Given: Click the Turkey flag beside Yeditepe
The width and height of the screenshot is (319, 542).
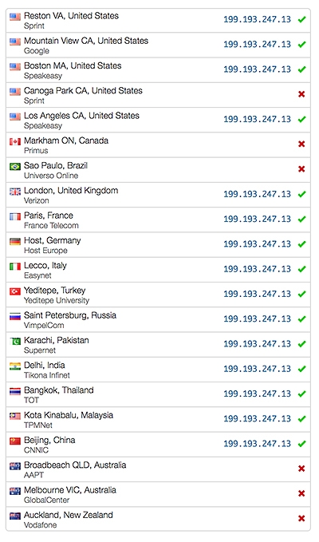Looking at the screenshot, I should click(x=15, y=291).
